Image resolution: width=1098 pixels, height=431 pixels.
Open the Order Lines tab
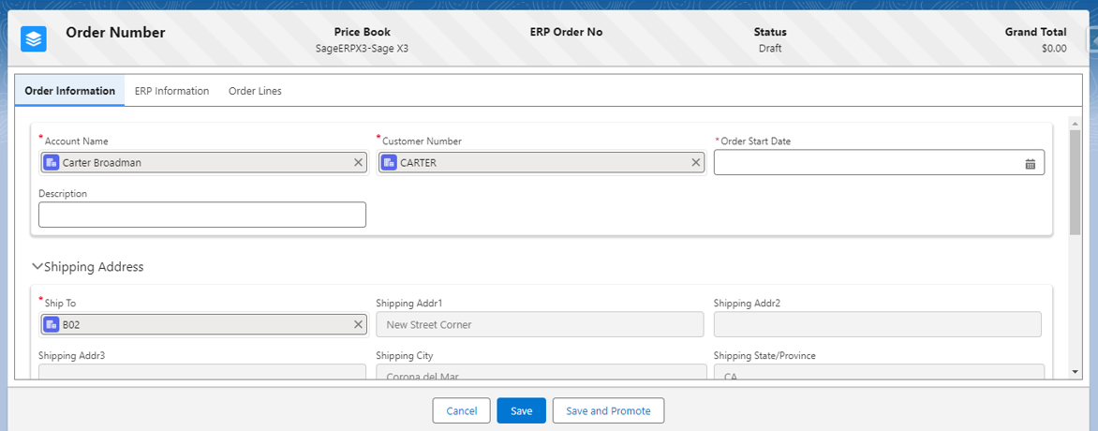[255, 91]
